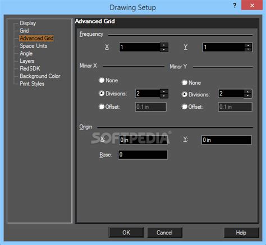
Task: Open the Display settings page
Action: click(x=27, y=23)
